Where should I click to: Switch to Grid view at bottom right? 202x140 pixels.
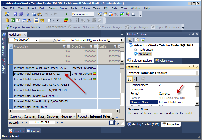[x=112, y=123]
